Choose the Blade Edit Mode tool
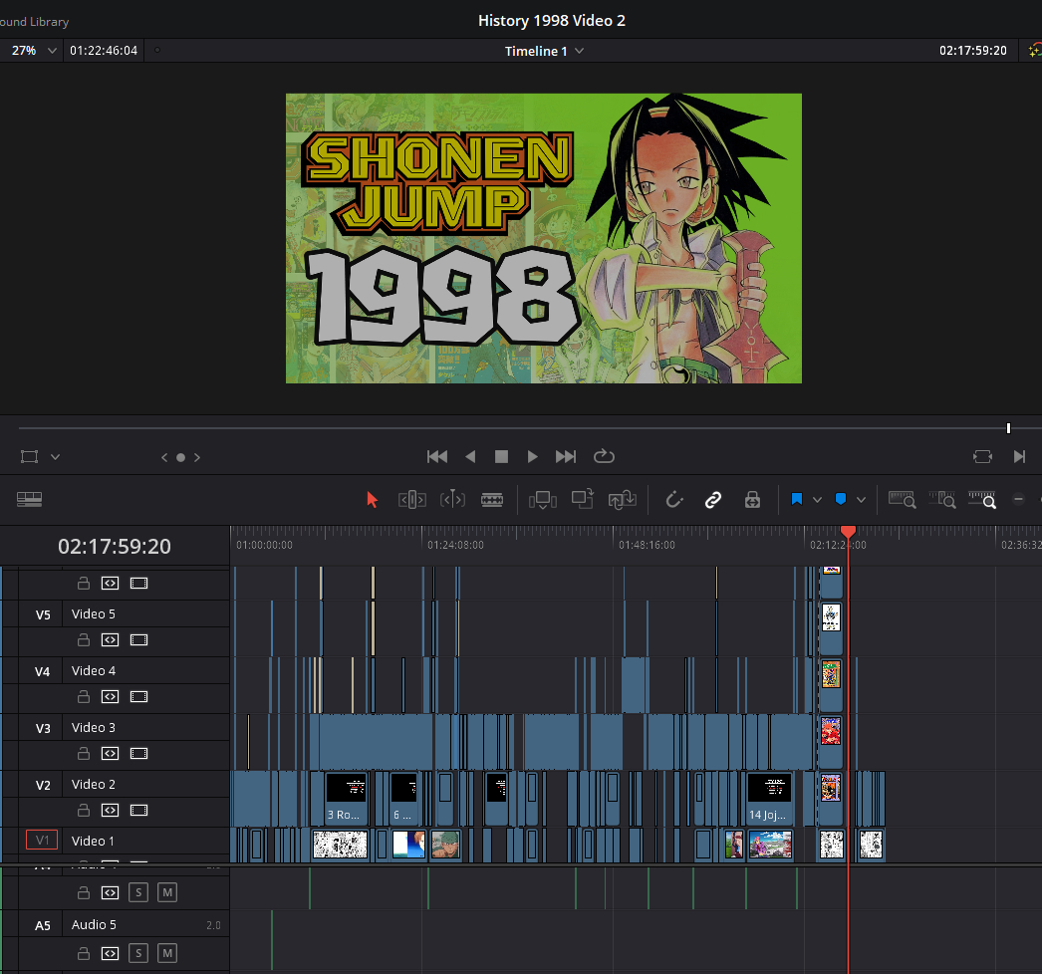This screenshot has width=1042, height=974. click(492, 500)
